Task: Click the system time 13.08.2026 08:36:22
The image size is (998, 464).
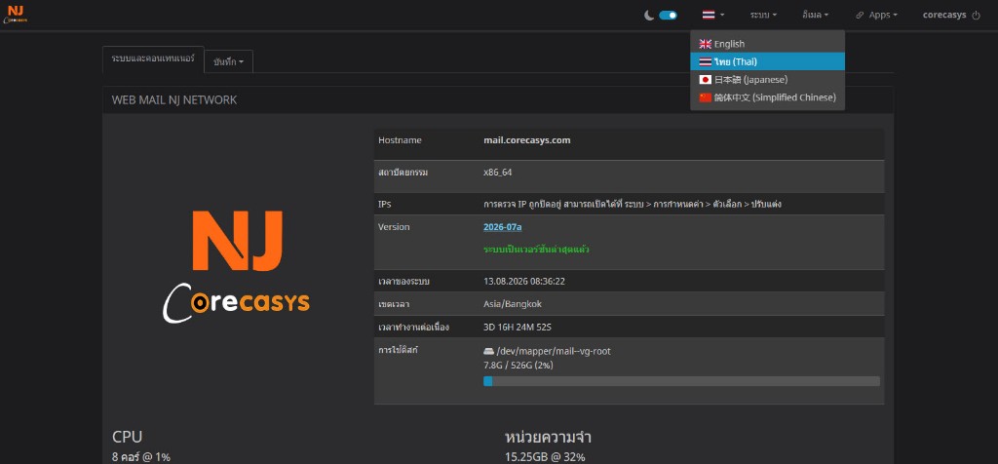Action: pyautogui.click(x=524, y=282)
